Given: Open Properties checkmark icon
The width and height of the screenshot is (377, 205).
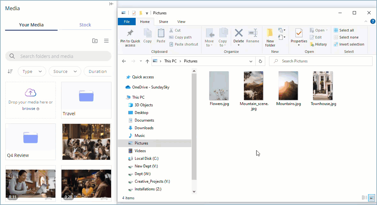Looking at the screenshot, I should click(x=299, y=33).
